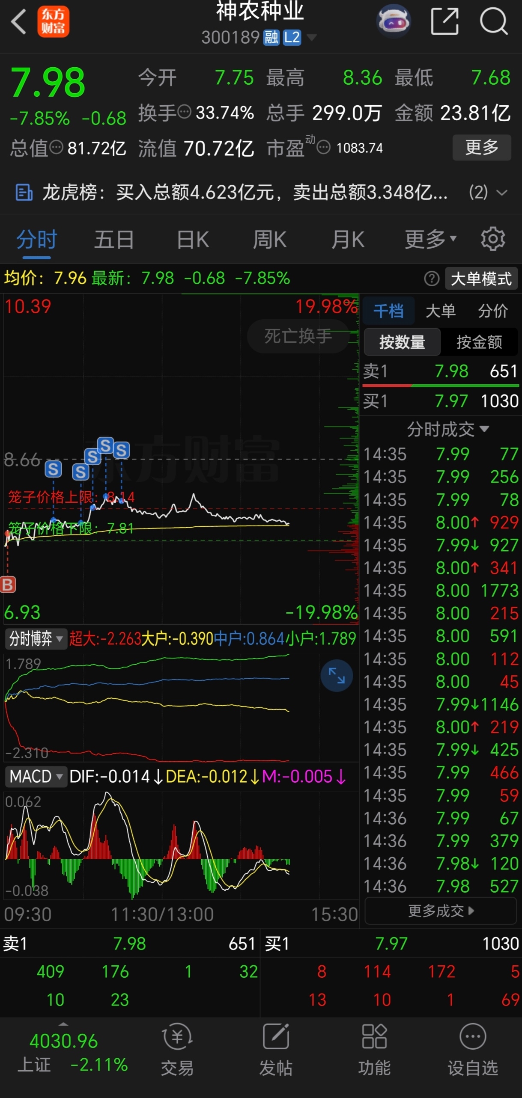Tap the B buy marker on chart
The height and width of the screenshot is (1098, 522).
tap(8, 585)
